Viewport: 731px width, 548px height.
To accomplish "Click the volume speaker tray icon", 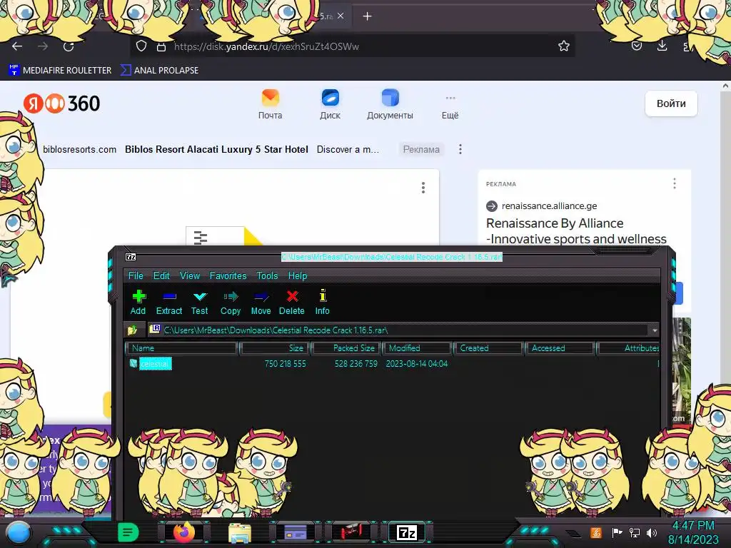I will coord(652,532).
